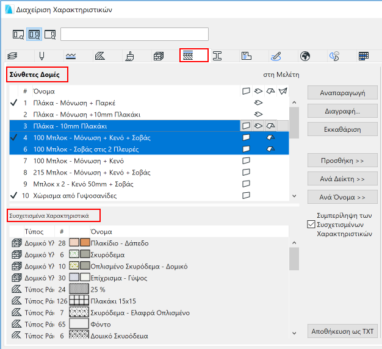382x349 pixels.
Task: Click the left-panel search mode icon
Action: point(18,34)
